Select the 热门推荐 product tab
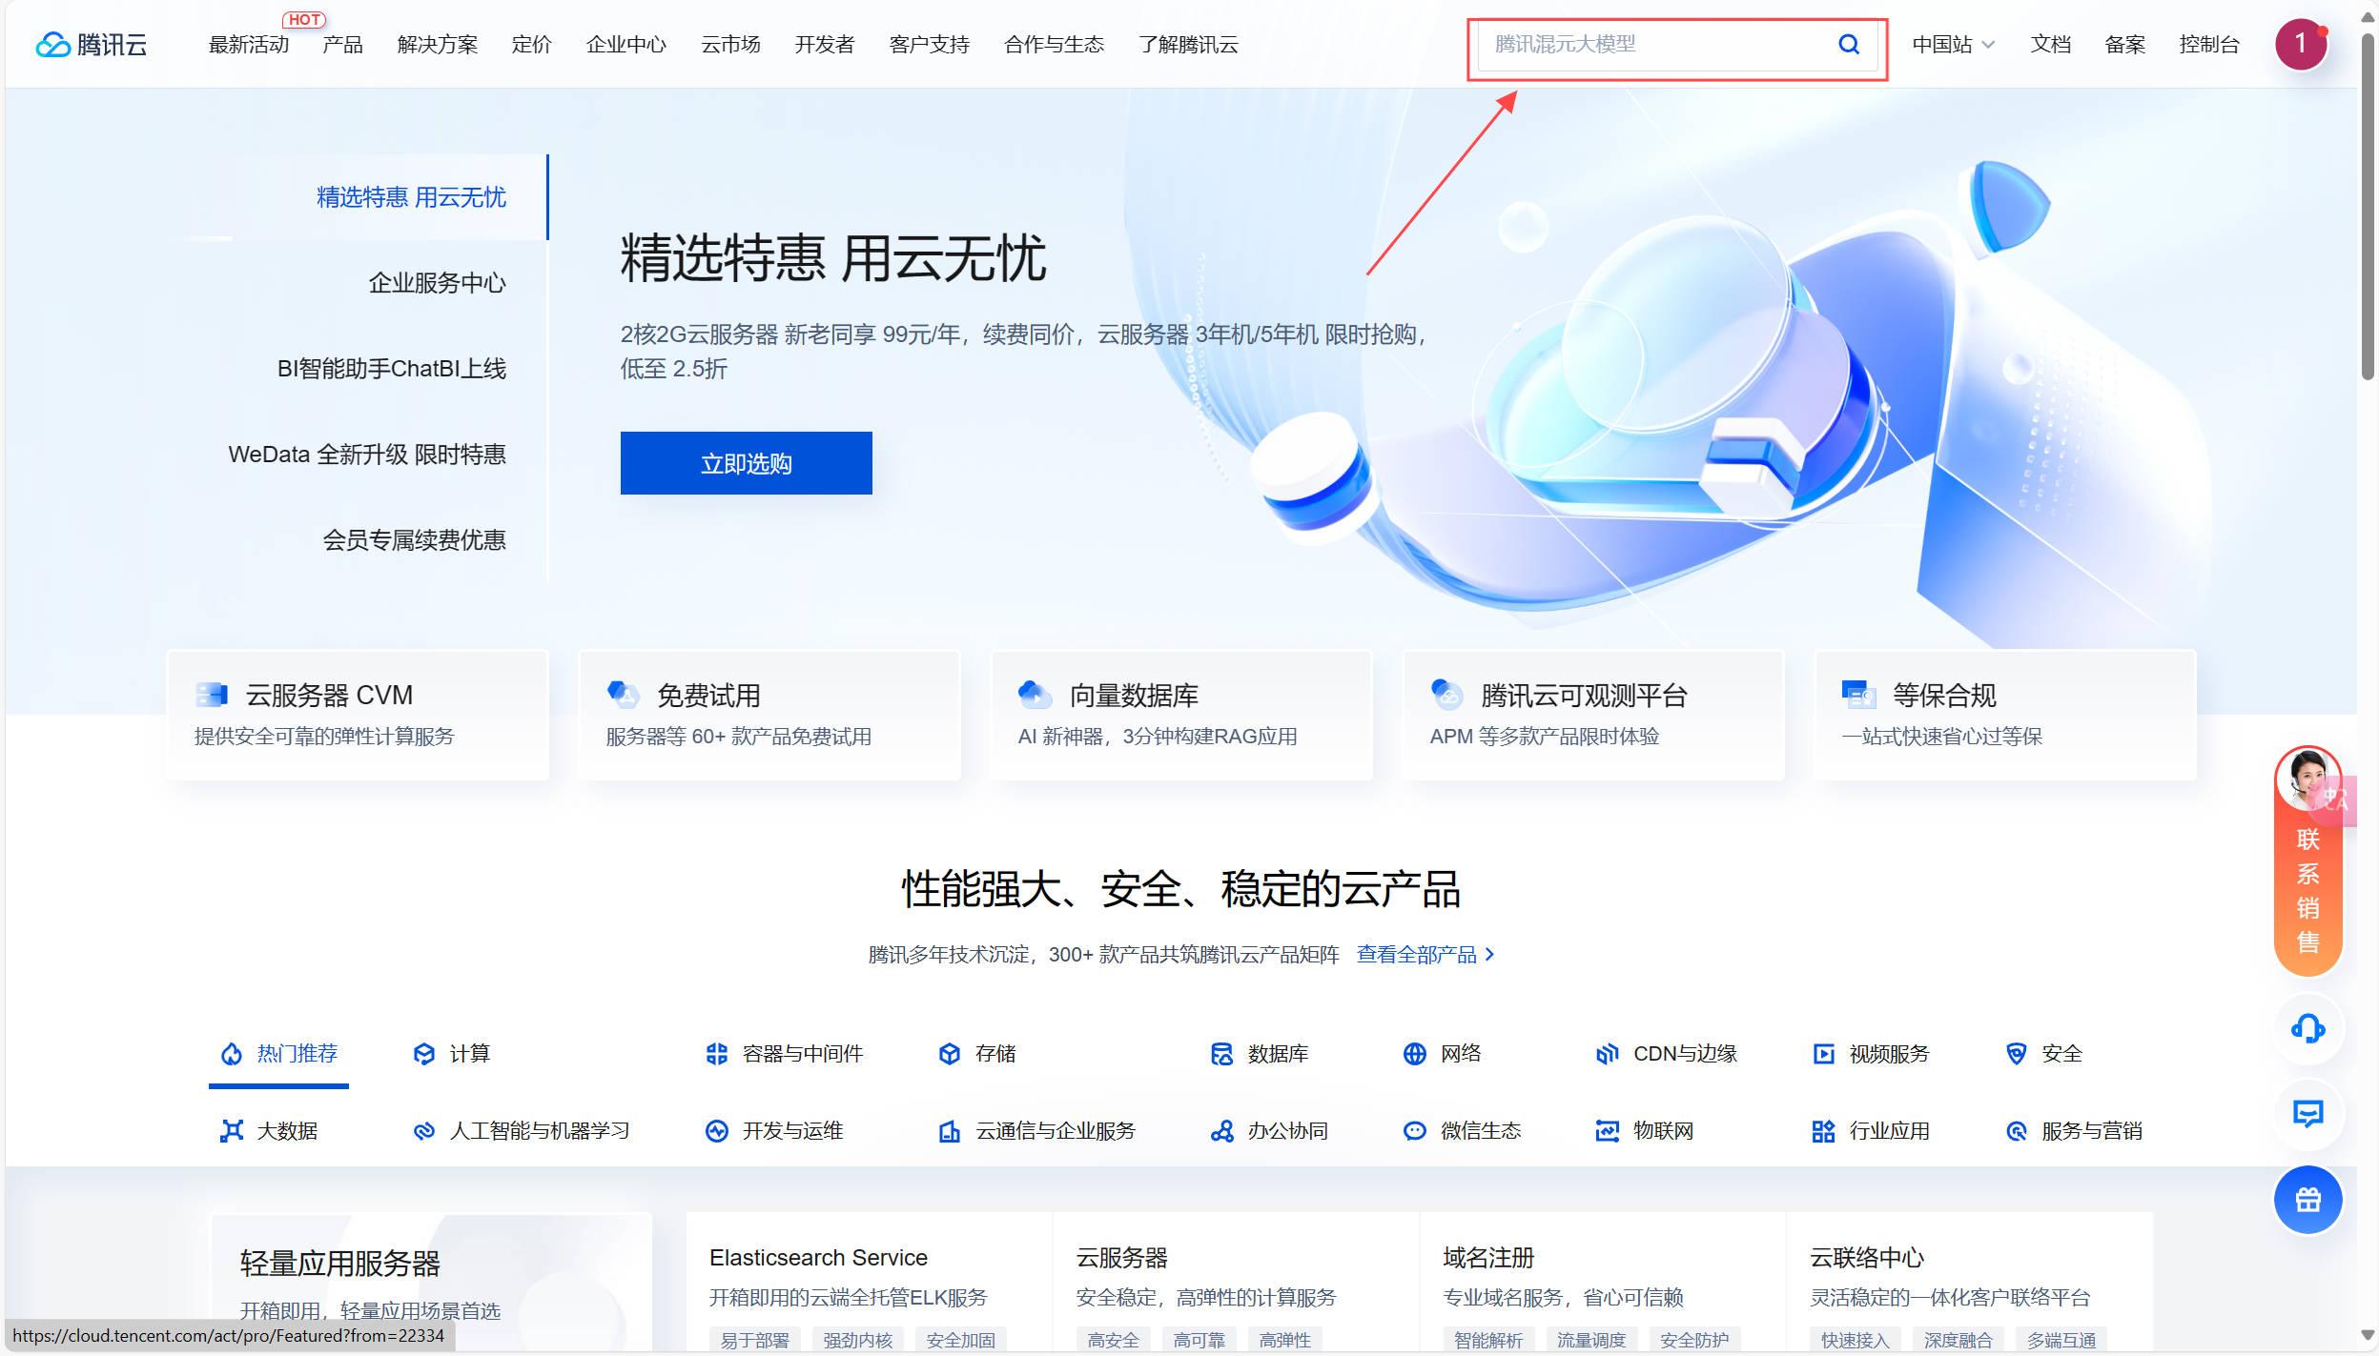The width and height of the screenshot is (2379, 1356). [x=278, y=1053]
